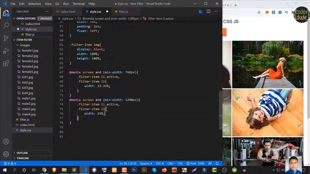Click the blue circle extension icon in browser
310x174 pixels.
pos(280,12)
